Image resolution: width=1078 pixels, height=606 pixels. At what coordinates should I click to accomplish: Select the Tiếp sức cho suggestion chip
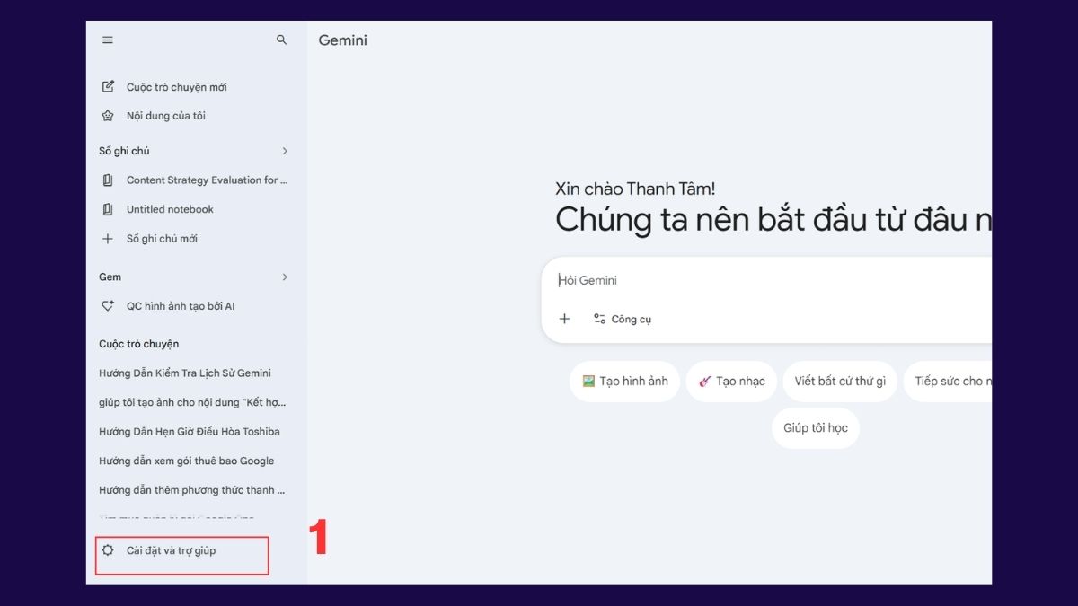point(948,382)
